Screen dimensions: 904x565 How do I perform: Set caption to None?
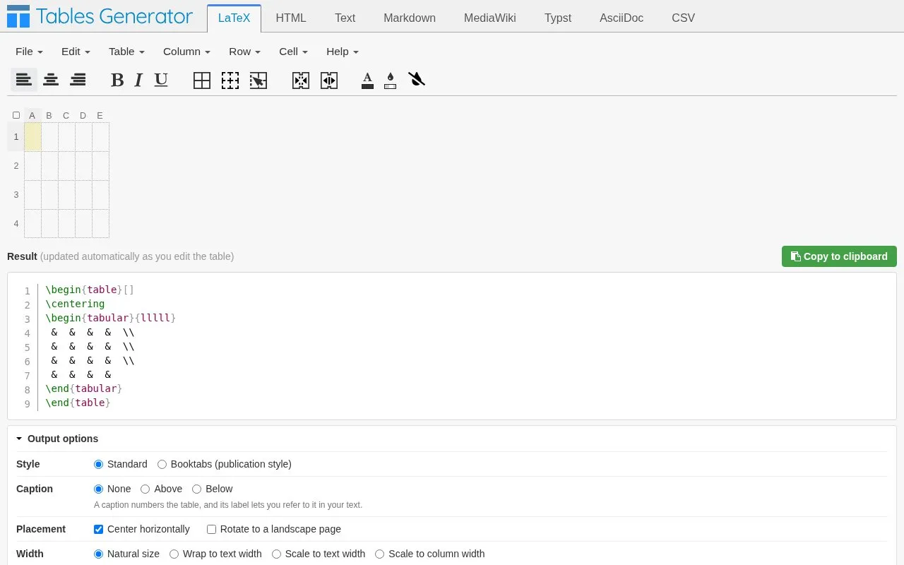pos(99,489)
